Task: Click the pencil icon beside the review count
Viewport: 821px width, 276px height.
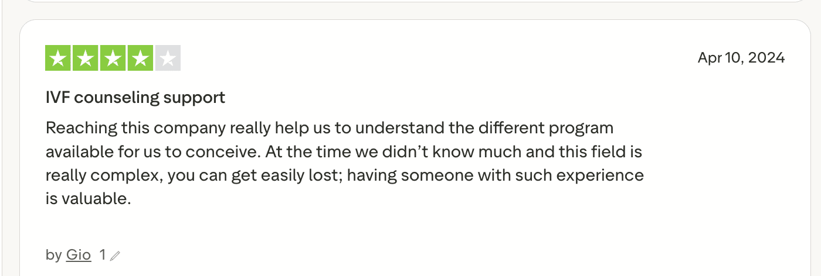Action: pyautogui.click(x=115, y=256)
